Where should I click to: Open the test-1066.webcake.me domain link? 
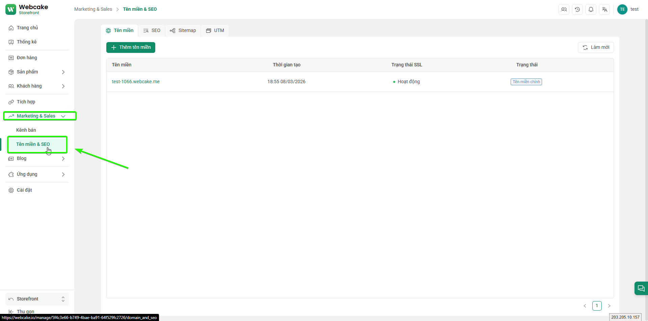click(x=136, y=82)
